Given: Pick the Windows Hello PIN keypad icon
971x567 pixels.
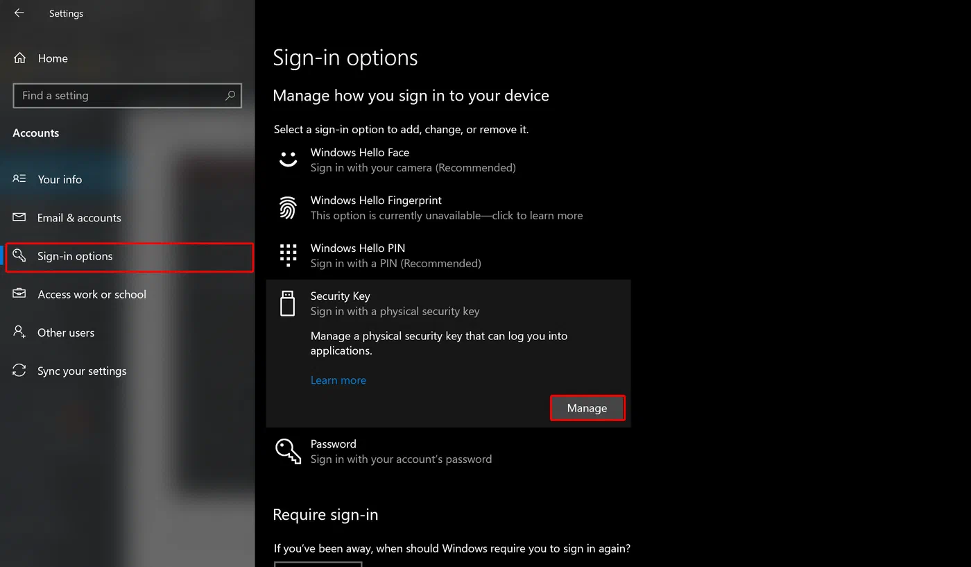Looking at the screenshot, I should (x=288, y=255).
